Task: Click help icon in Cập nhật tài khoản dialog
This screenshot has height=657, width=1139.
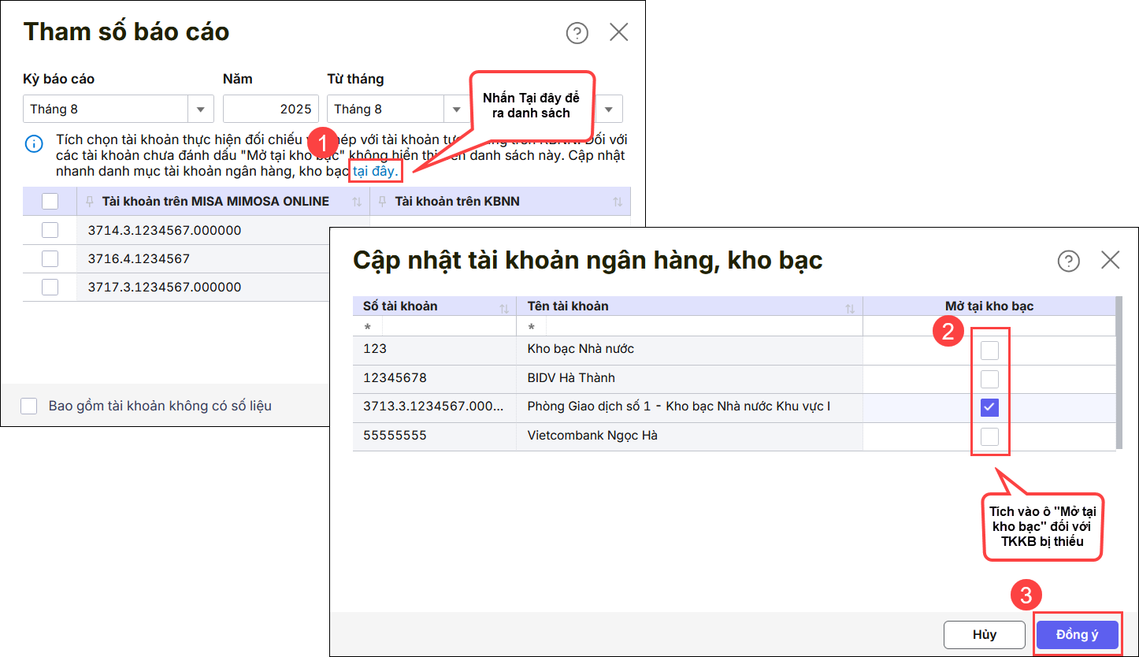Action: pos(1068,261)
